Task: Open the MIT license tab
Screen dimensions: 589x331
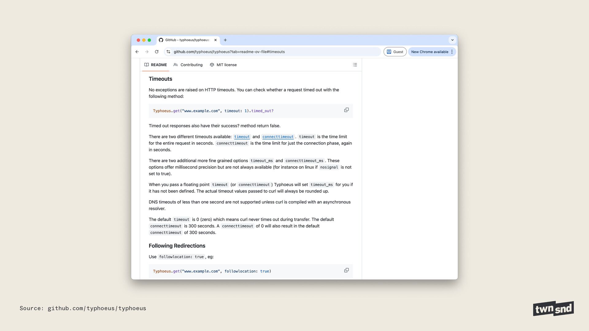Action: [x=223, y=65]
